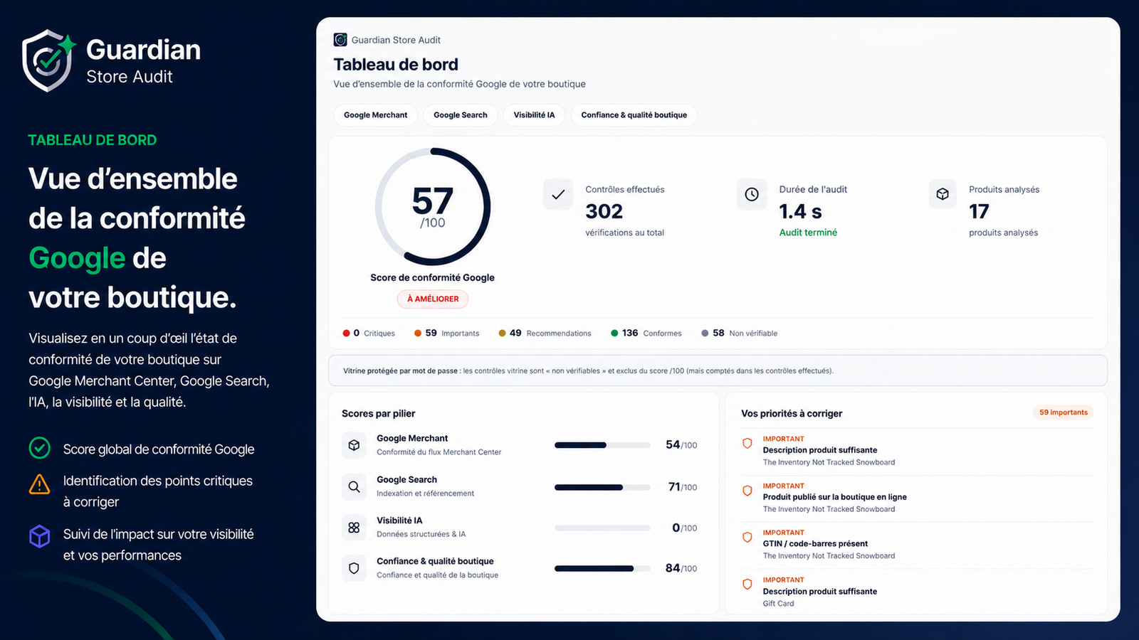Click the Google Search 71/100 progress bar
1139x640 pixels.
click(602, 487)
